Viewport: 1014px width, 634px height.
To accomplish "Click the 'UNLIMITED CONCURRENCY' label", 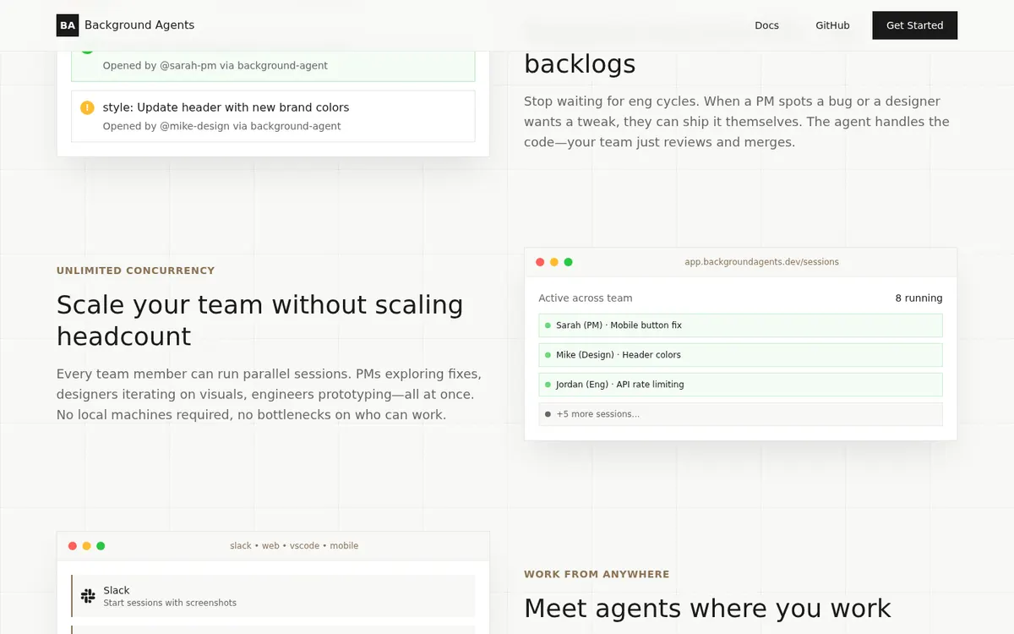I will point(135,271).
